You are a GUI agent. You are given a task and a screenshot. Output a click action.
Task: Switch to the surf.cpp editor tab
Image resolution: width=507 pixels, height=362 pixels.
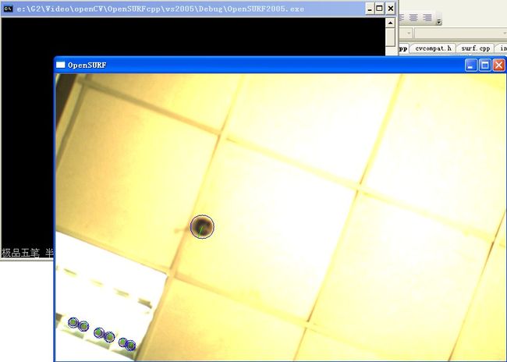[475, 48]
